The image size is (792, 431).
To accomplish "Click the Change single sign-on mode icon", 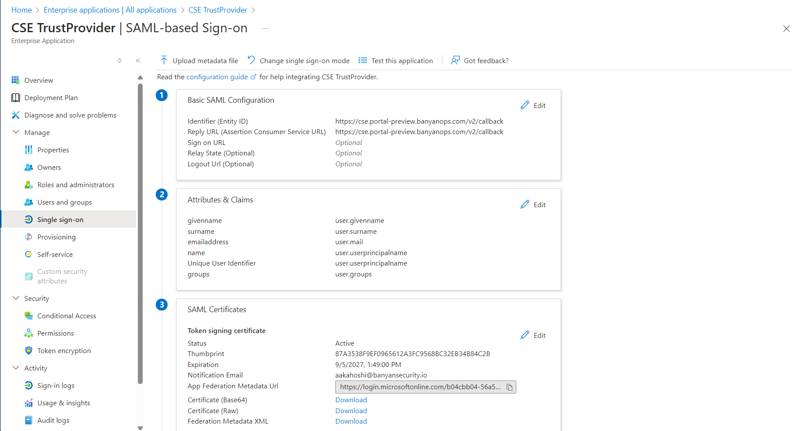I will (x=251, y=60).
